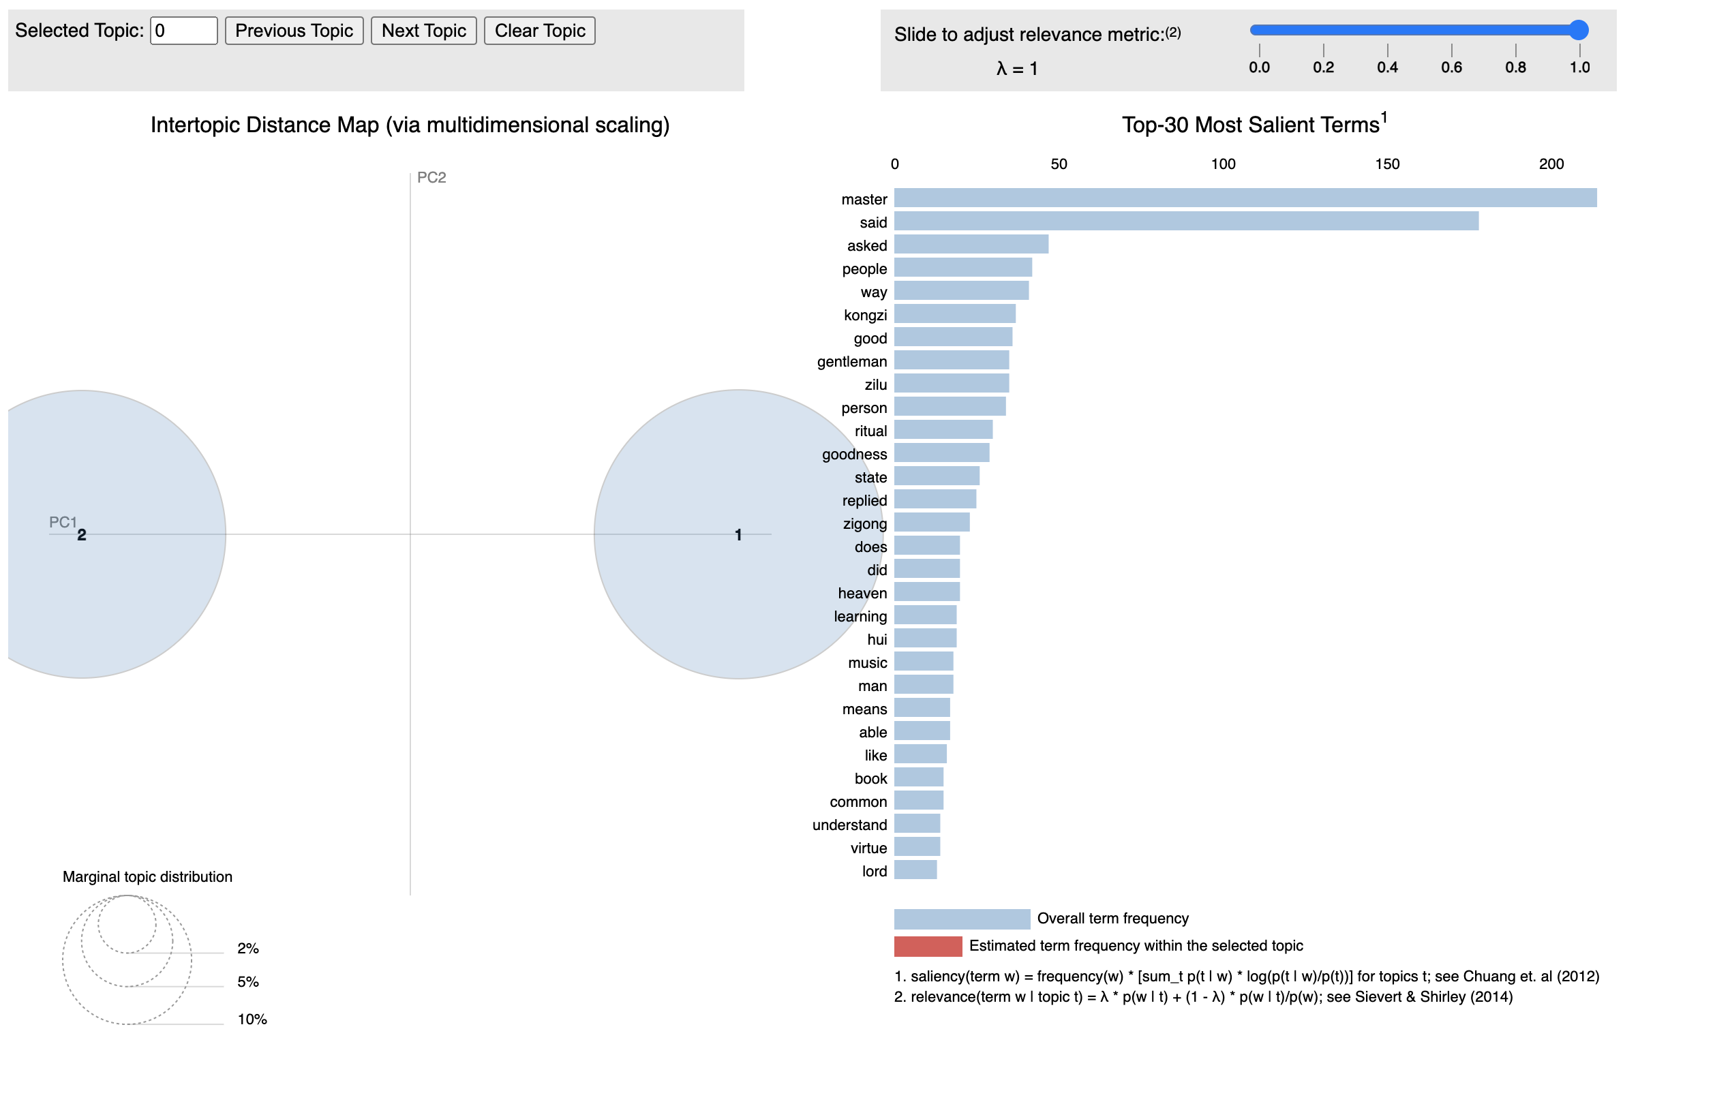Screen dimensions: 1730x1104
Task: Click the 'music' term label
Action: click(x=867, y=663)
